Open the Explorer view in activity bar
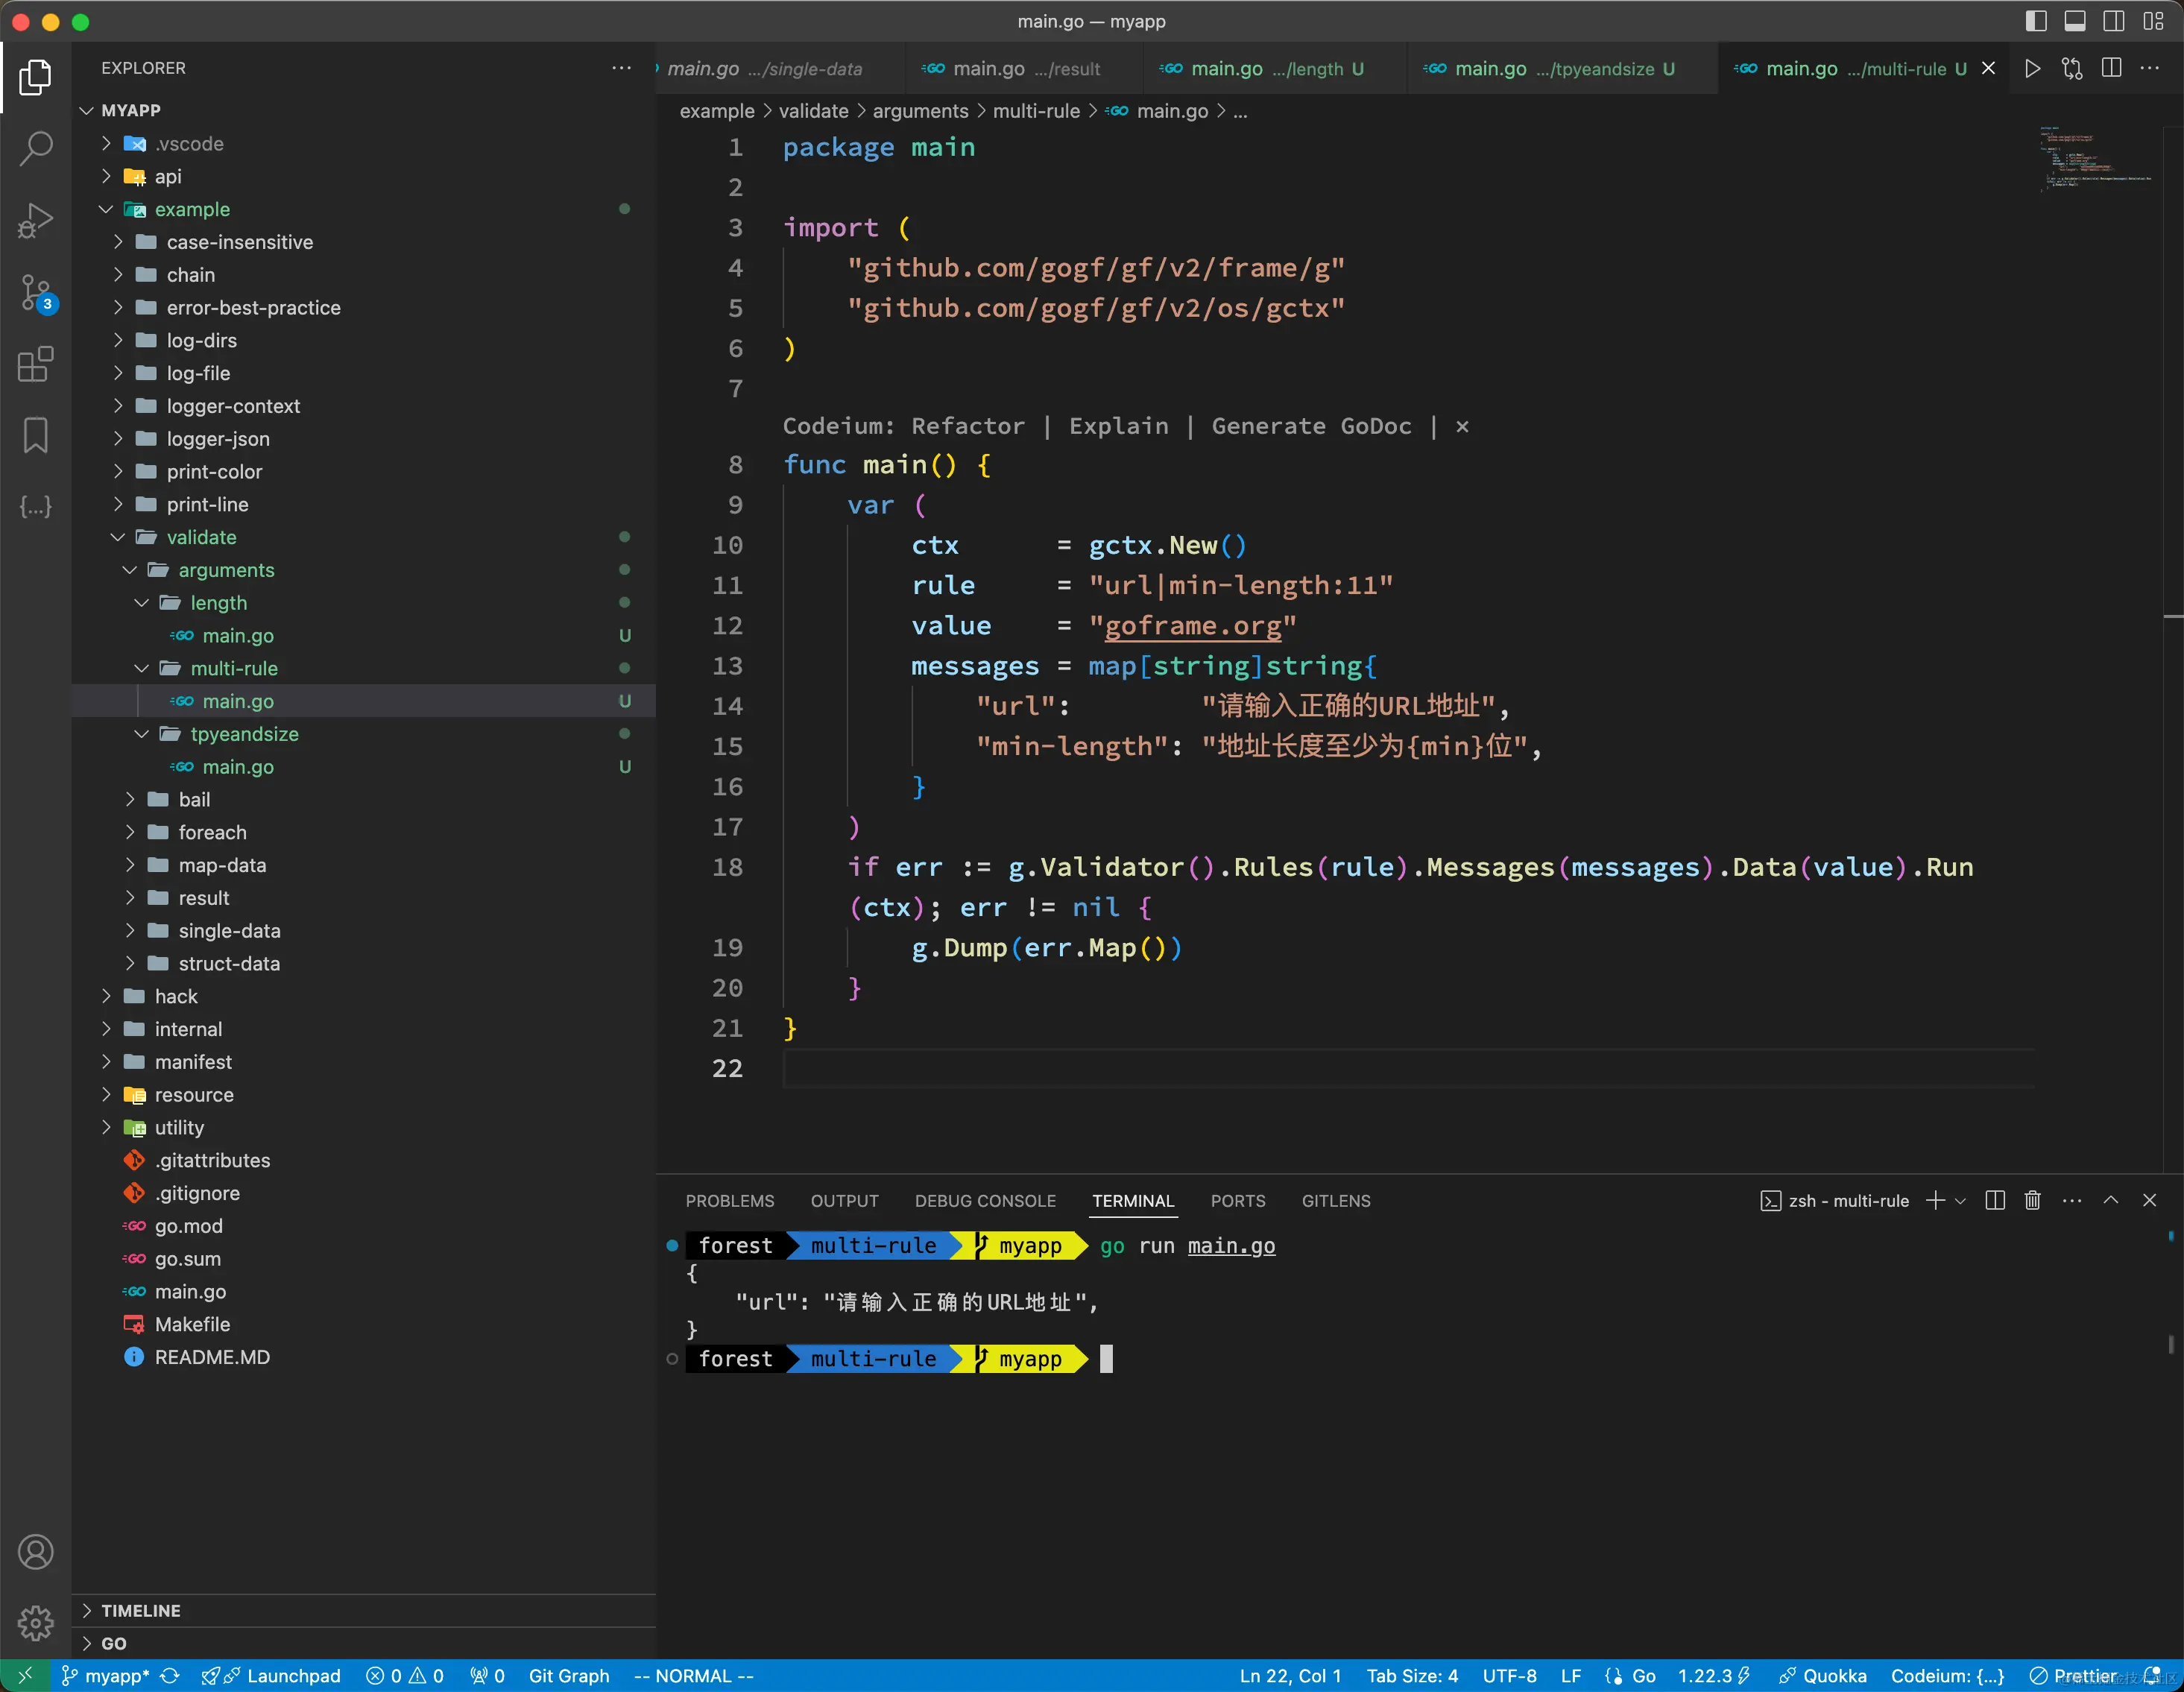This screenshot has width=2184, height=1692. coord(36,77)
